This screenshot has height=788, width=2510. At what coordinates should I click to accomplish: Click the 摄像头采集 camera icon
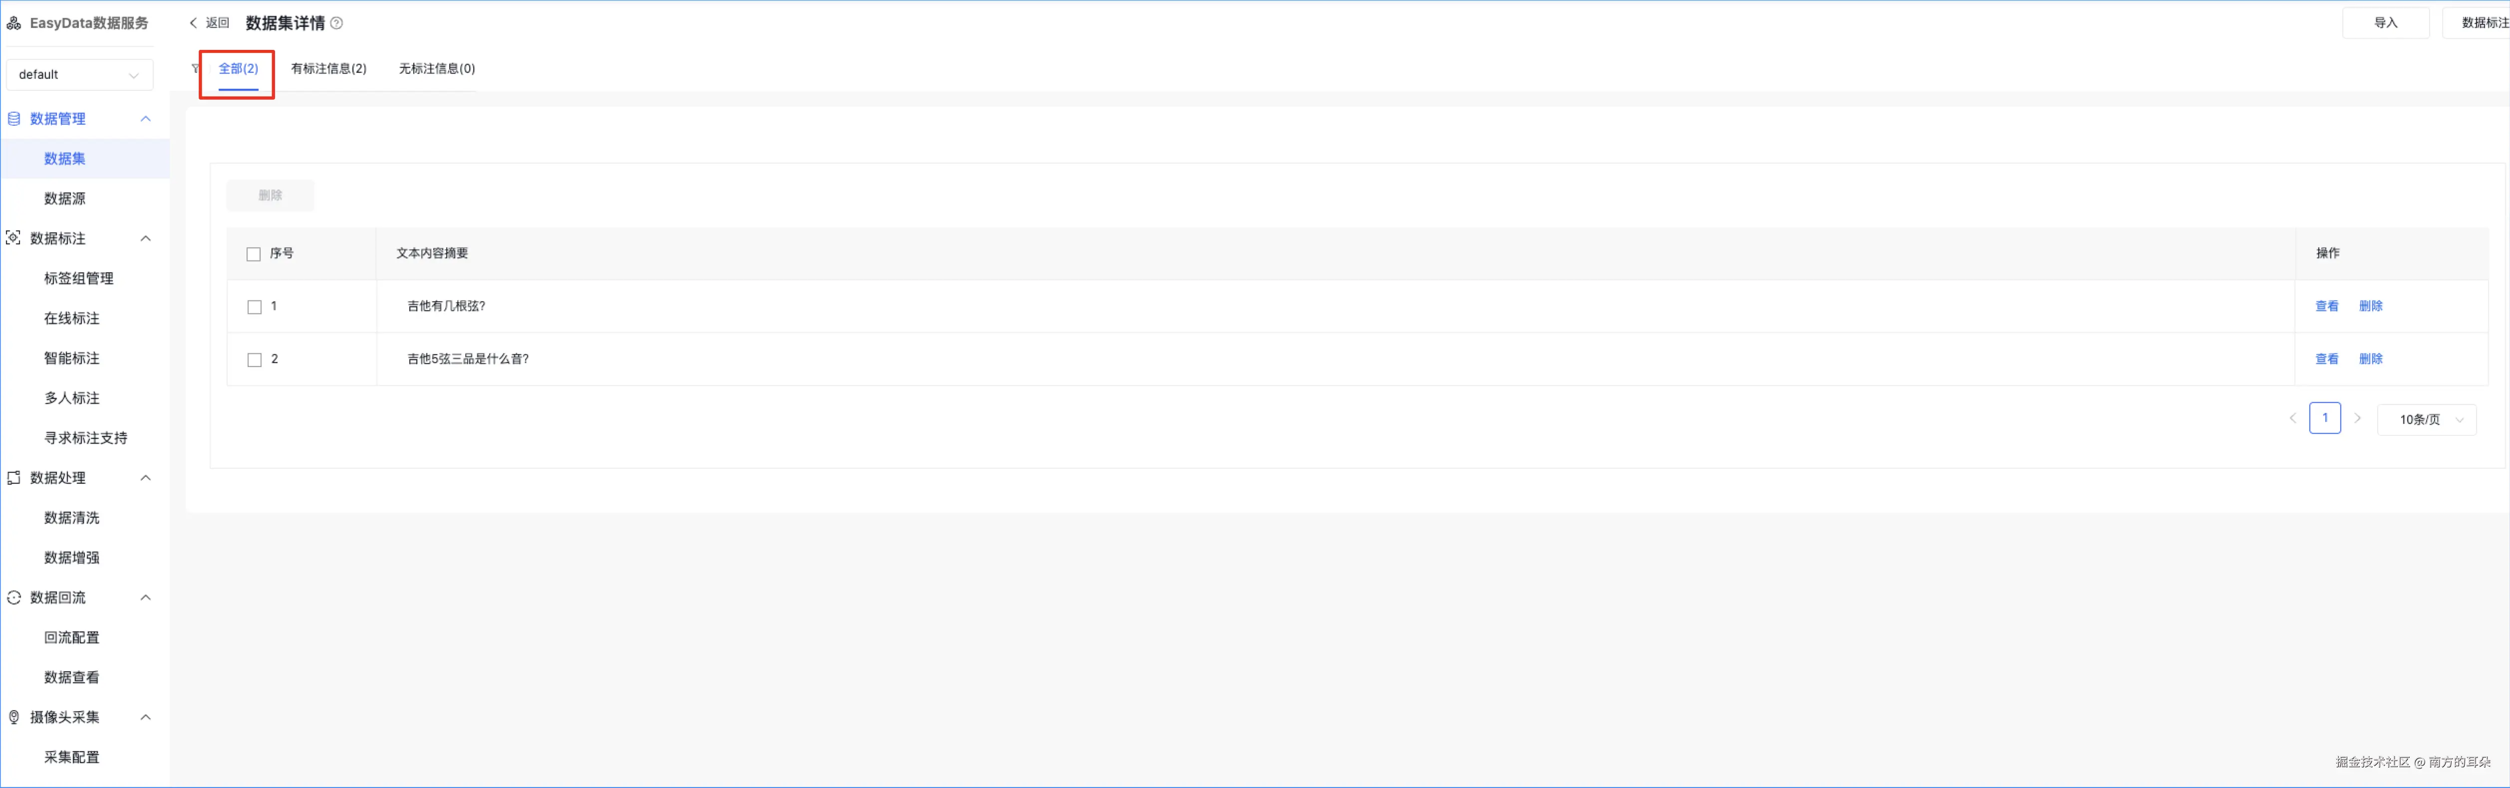(13, 718)
